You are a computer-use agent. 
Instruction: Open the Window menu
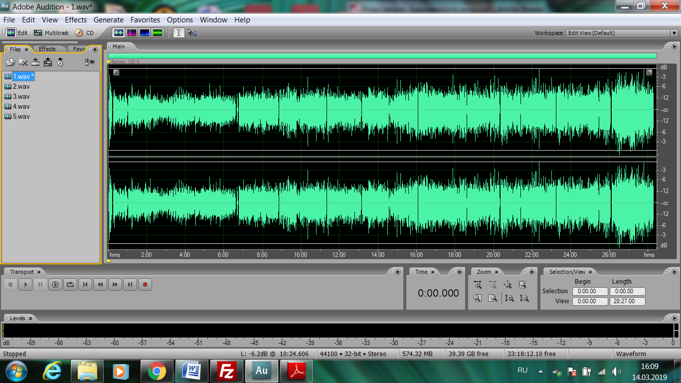(213, 20)
